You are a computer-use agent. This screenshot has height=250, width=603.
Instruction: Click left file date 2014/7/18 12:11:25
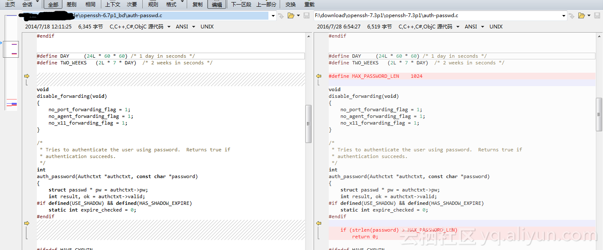pos(48,27)
